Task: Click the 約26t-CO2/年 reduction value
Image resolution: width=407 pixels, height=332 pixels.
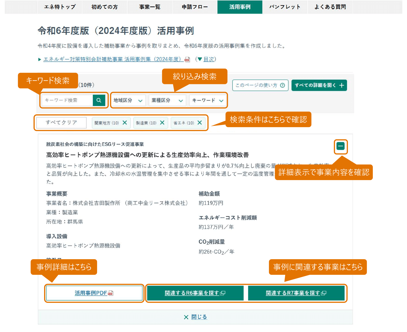Action: [x=217, y=252]
